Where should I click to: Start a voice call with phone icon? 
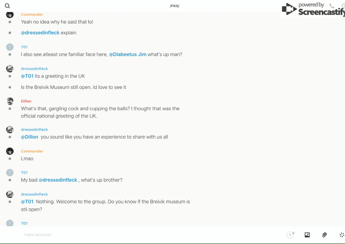click(x=332, y=6)
